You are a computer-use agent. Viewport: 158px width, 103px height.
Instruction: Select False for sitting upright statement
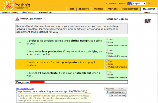tap(107, 42)
